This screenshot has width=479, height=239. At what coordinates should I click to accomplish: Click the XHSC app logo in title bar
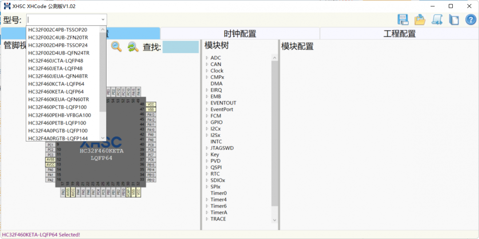click(x=7, y=6)
